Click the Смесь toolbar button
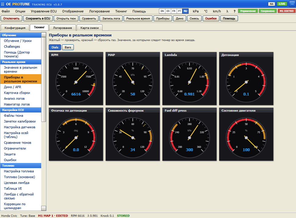Image resolution: width=296 pixels, height=218 pixels. pyautogui.click(x=194, y=19)
